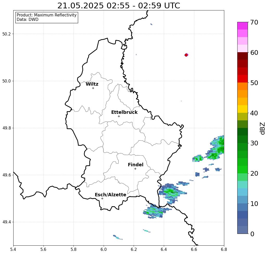This screenshot has width=268, height=254.
Task: Click the longitude tick label 6.0
Action: [x=104, y=249]
